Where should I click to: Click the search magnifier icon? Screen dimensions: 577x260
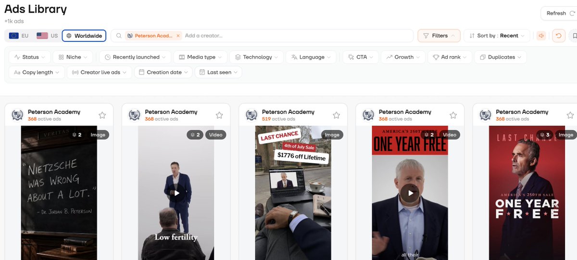point(118,36)
